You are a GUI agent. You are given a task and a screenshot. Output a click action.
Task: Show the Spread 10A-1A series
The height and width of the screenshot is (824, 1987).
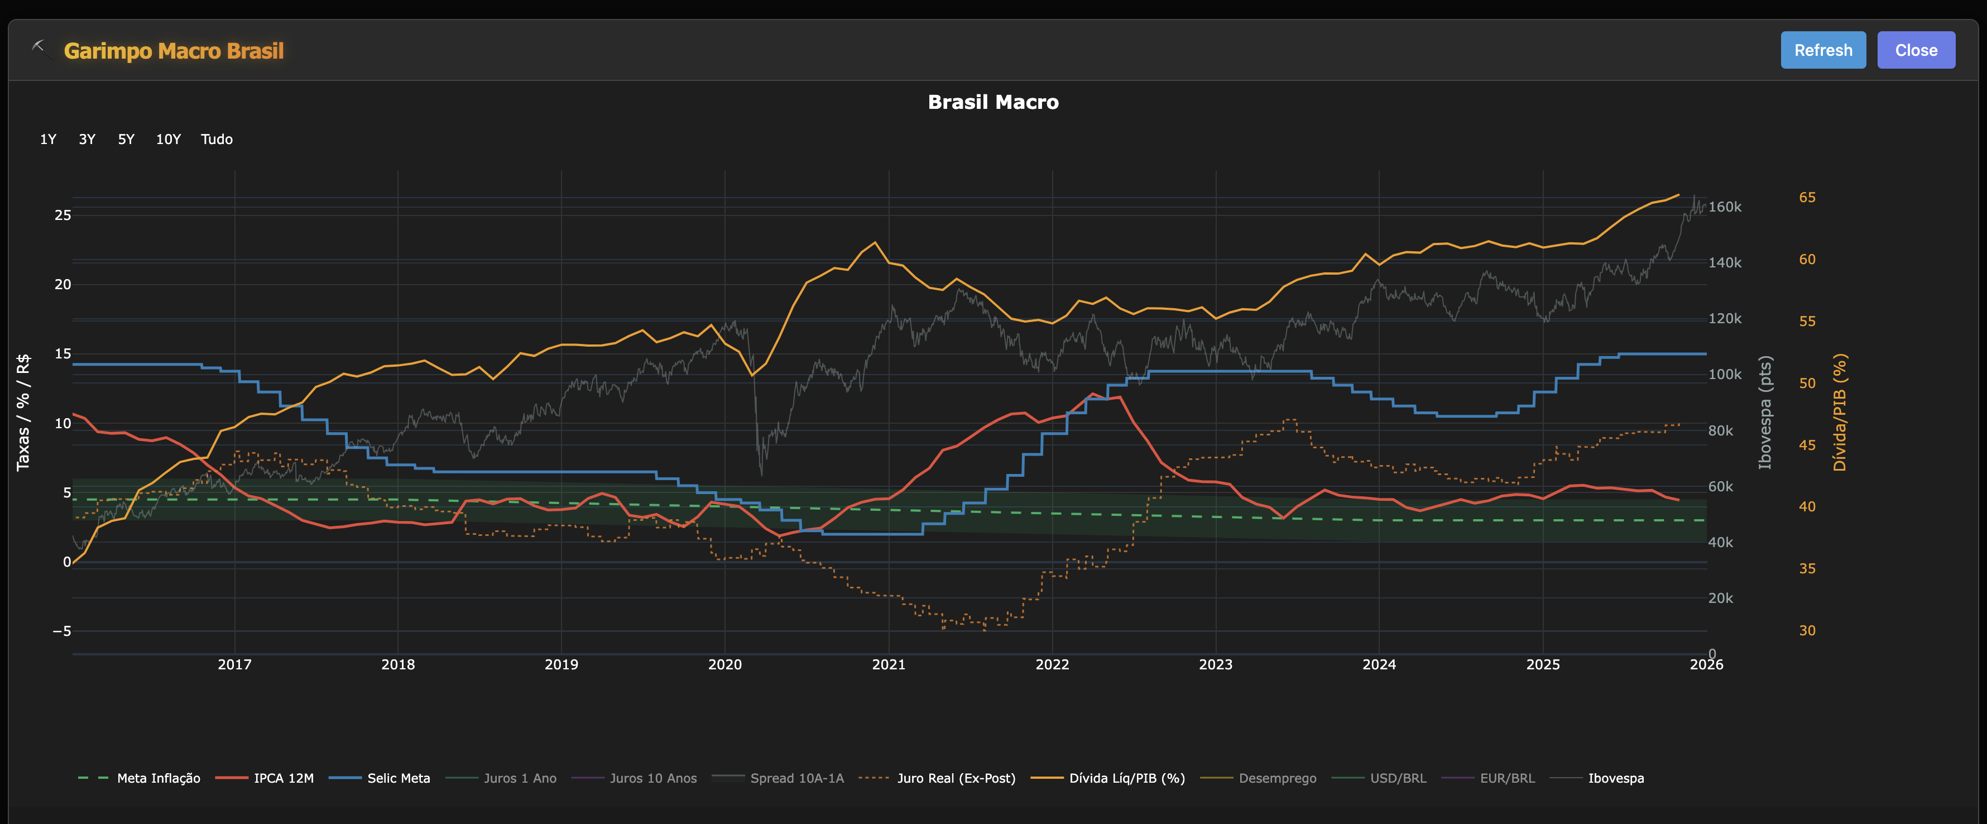click(x=796, y=778)
